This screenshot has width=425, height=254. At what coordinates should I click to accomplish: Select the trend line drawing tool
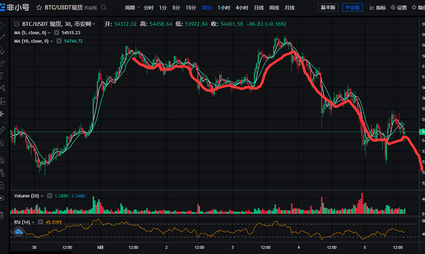[x=2, y=37]
